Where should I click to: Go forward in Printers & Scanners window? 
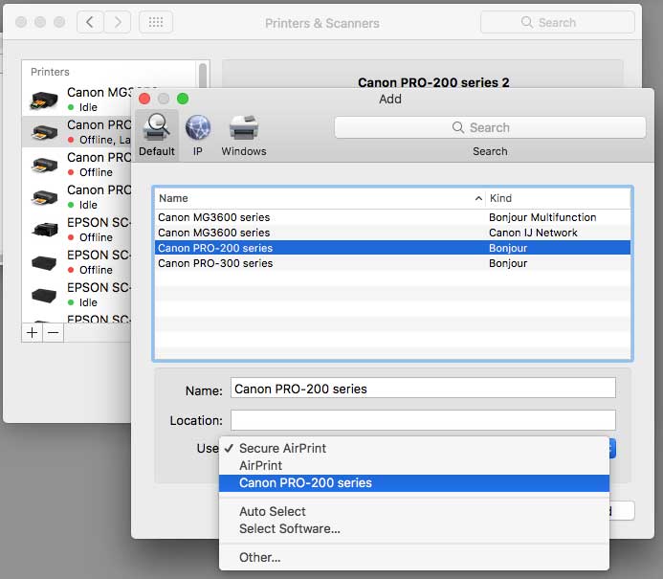click(117, 22)
